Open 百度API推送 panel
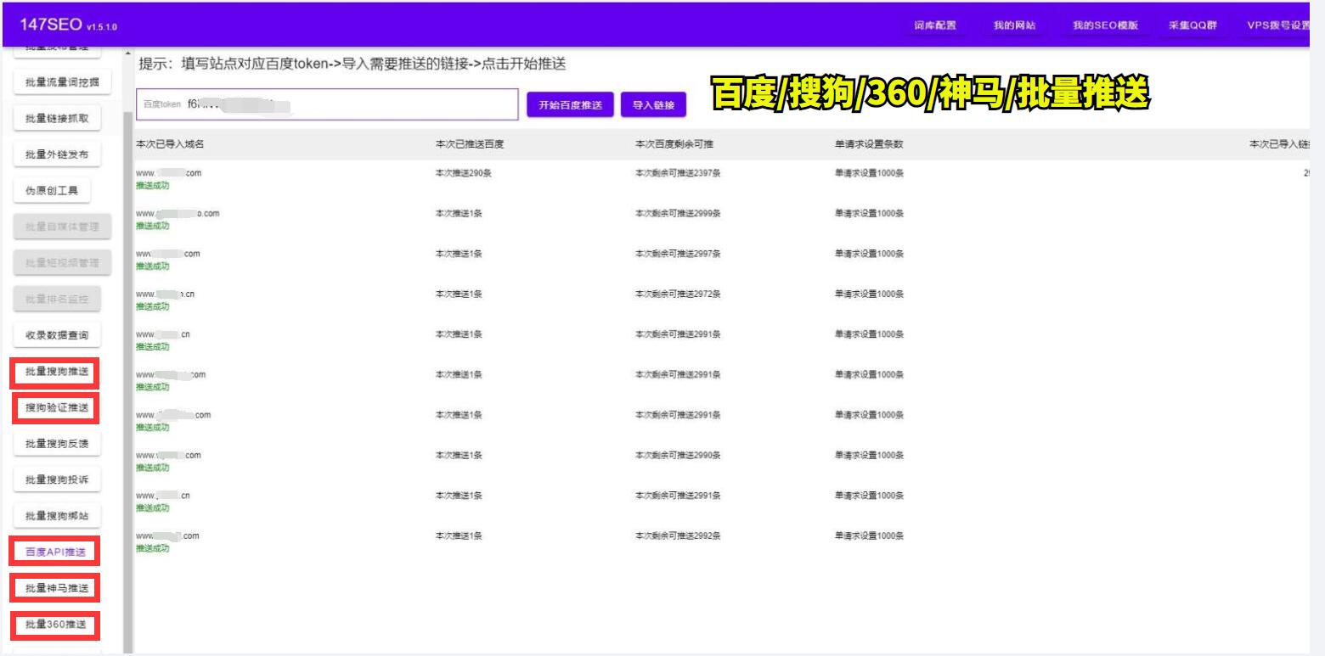This screenshot has width=1325, height=656. click(x=56, y=552)
